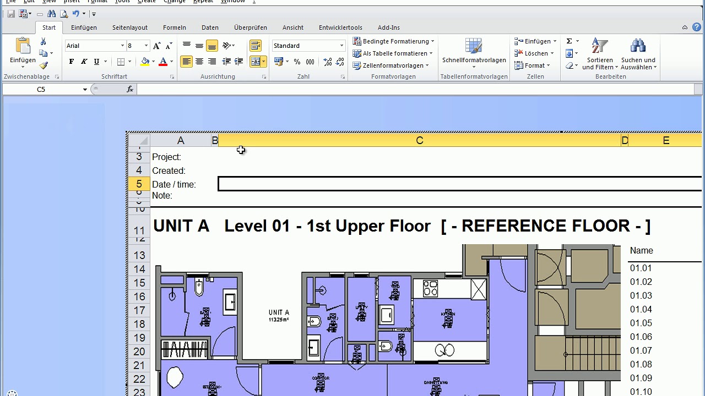Toggle align text left
Image resolution: width=705 pixels, height=396 pixels.
coord(187,62)
